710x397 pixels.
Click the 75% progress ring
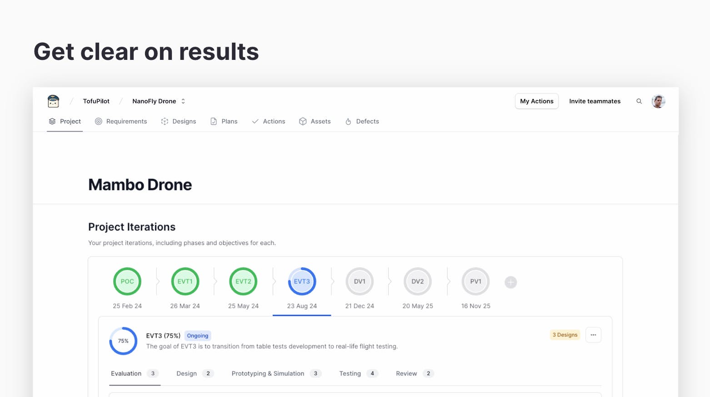123,341
